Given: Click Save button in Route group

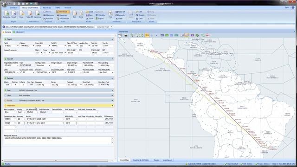Looking at the screenshot, I should pyautogui.click(x=90, y=15).
